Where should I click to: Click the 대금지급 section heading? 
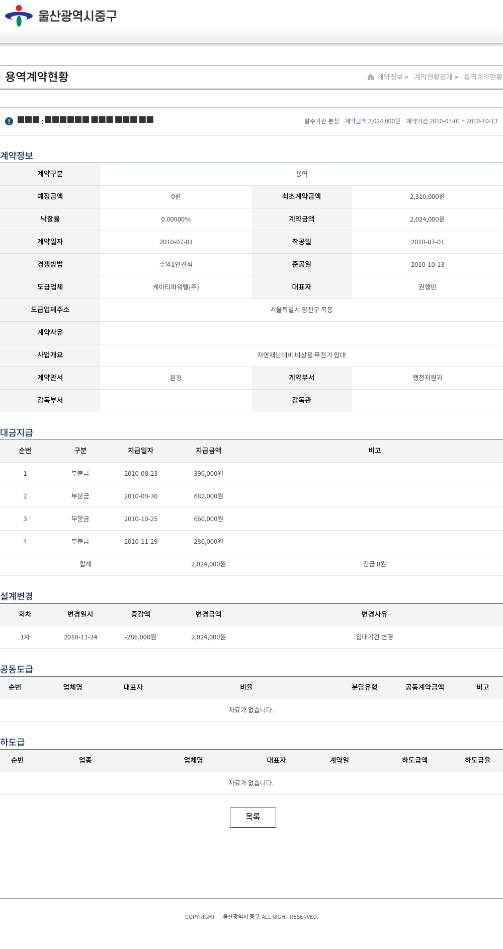(x=17, y=432)
